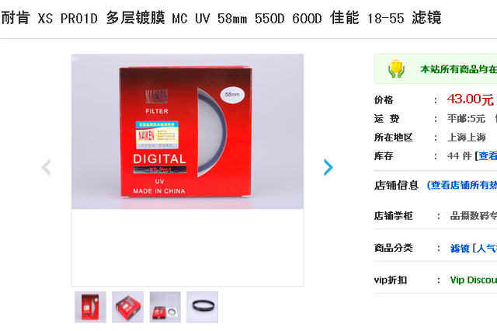Click the 43.00元 price text
497x331 pixels.
tap(471, 99)
